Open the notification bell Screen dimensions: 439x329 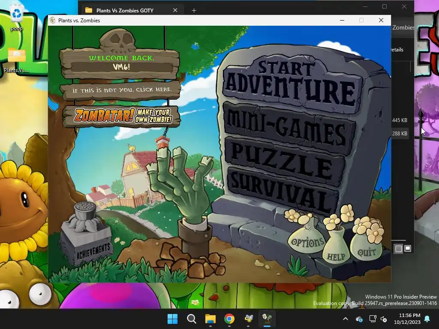pos(427,319)
